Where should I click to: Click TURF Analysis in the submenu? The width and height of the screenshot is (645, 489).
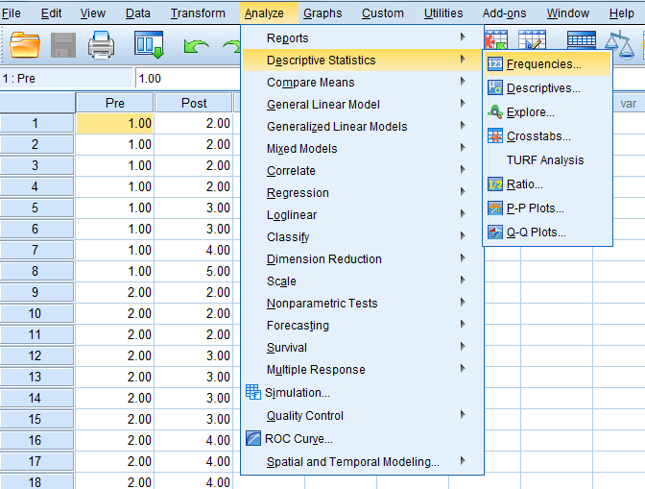[x=544, y=160]
